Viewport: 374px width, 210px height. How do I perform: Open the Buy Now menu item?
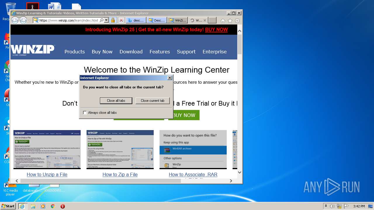[x=102, y=52]
